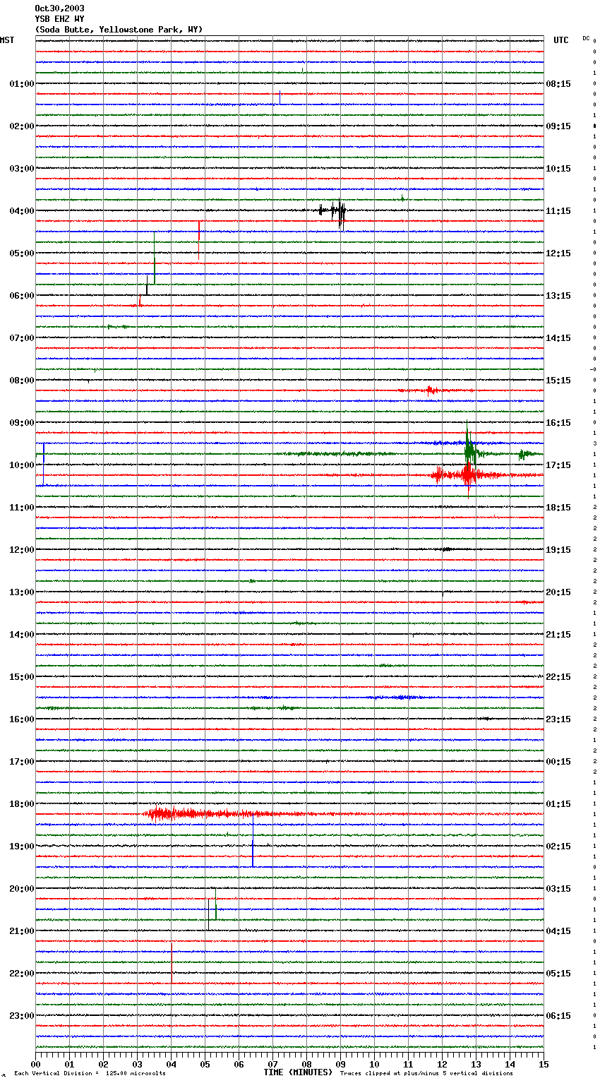Click the small red event below the 08:00 trace
The height and width of the screenshot is (1083, 600).
[432, 390]
